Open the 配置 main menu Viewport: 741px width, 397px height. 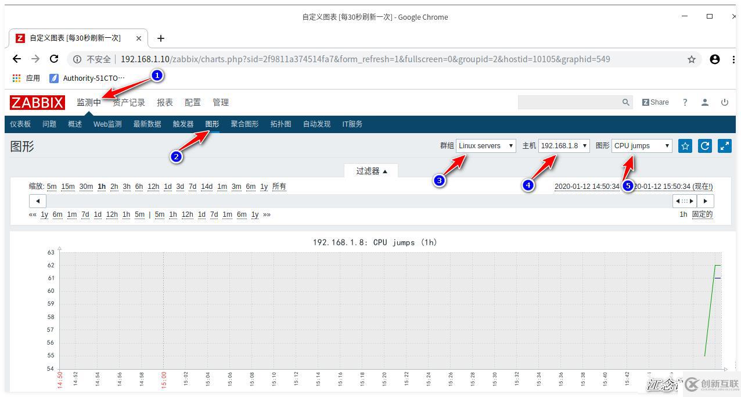point(193,102)
